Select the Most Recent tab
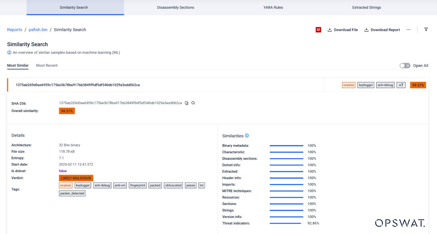This screenshot has height=234, width=437. tap(47, 66)
